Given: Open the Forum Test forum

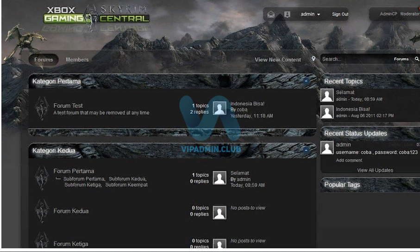Looking at the screenshot, I should (x=68, y=106).
